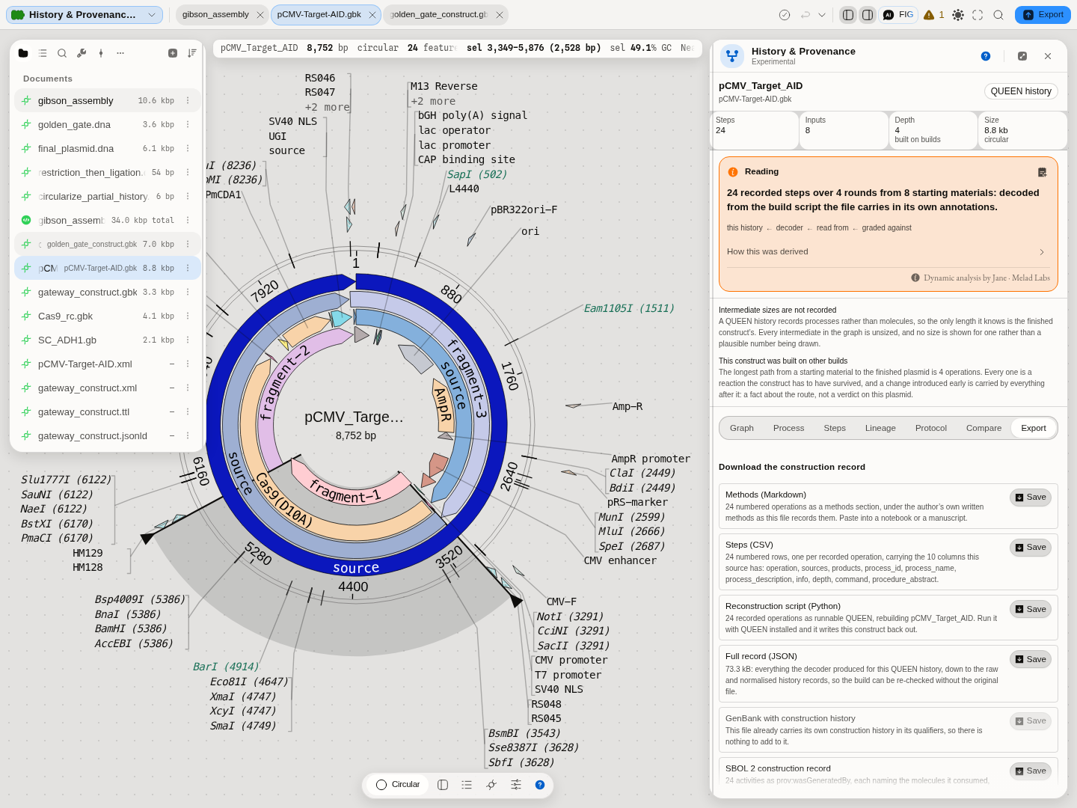Open the global search icon in top bar

point(998,15)
